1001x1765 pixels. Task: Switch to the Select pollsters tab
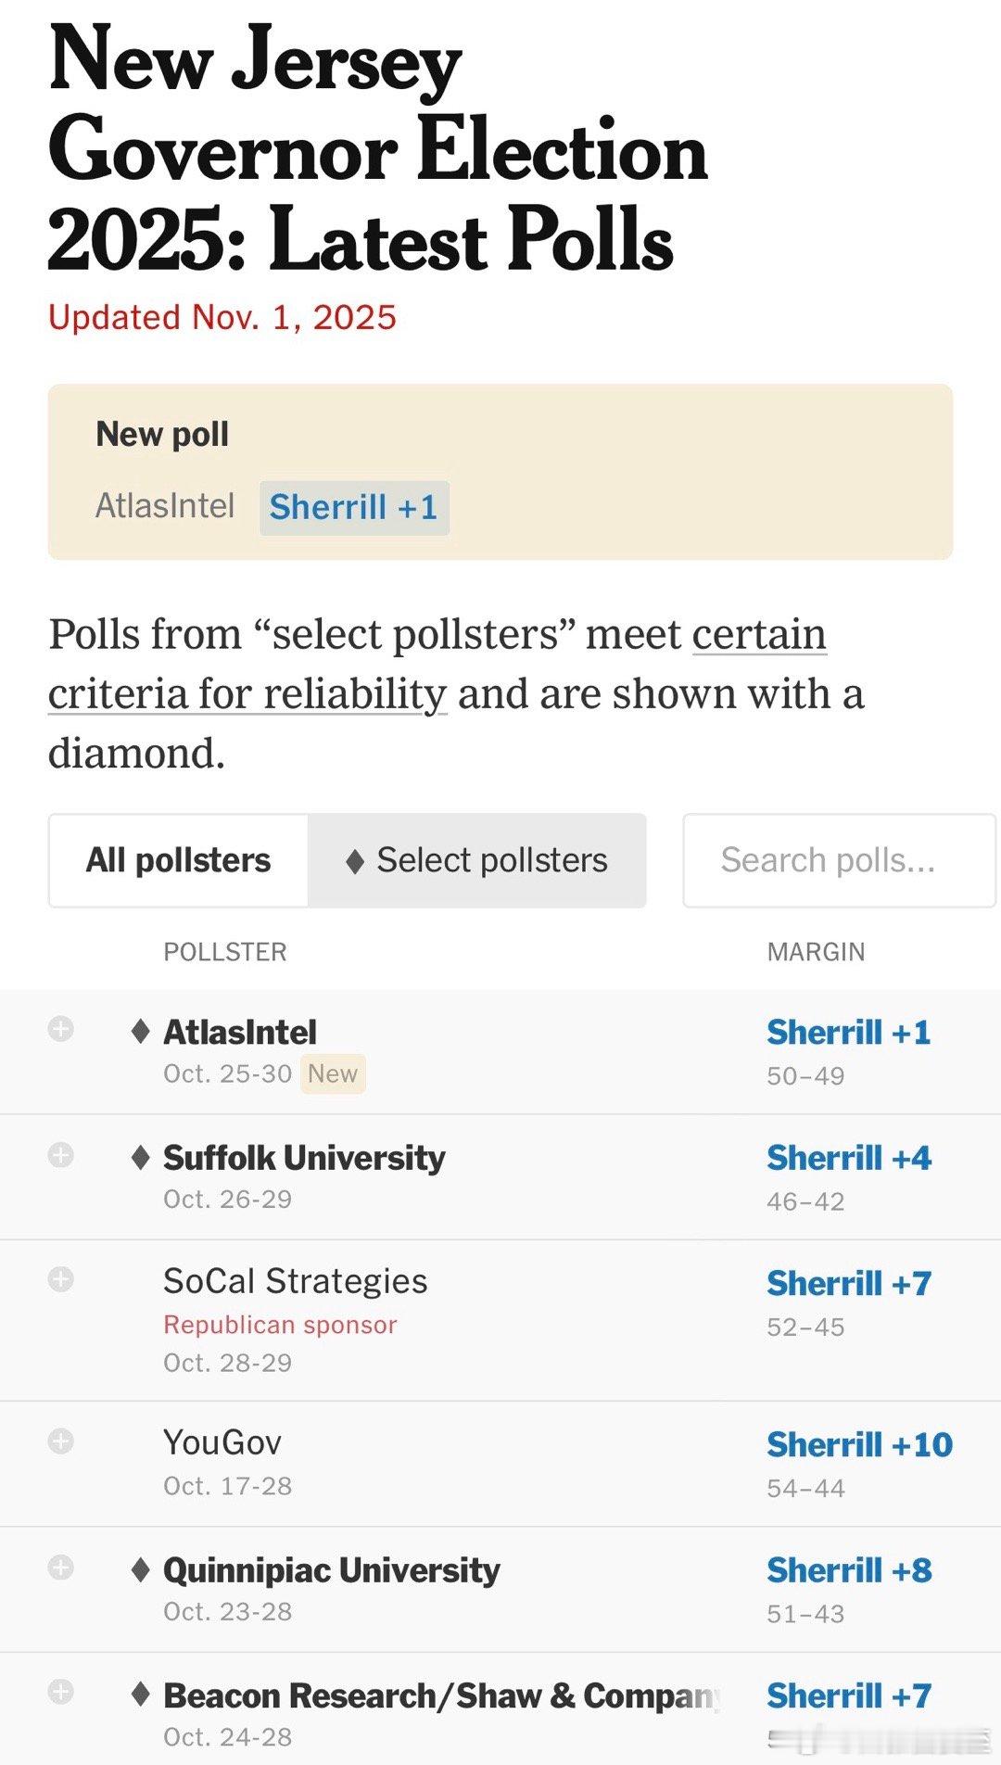coord(477,860)
